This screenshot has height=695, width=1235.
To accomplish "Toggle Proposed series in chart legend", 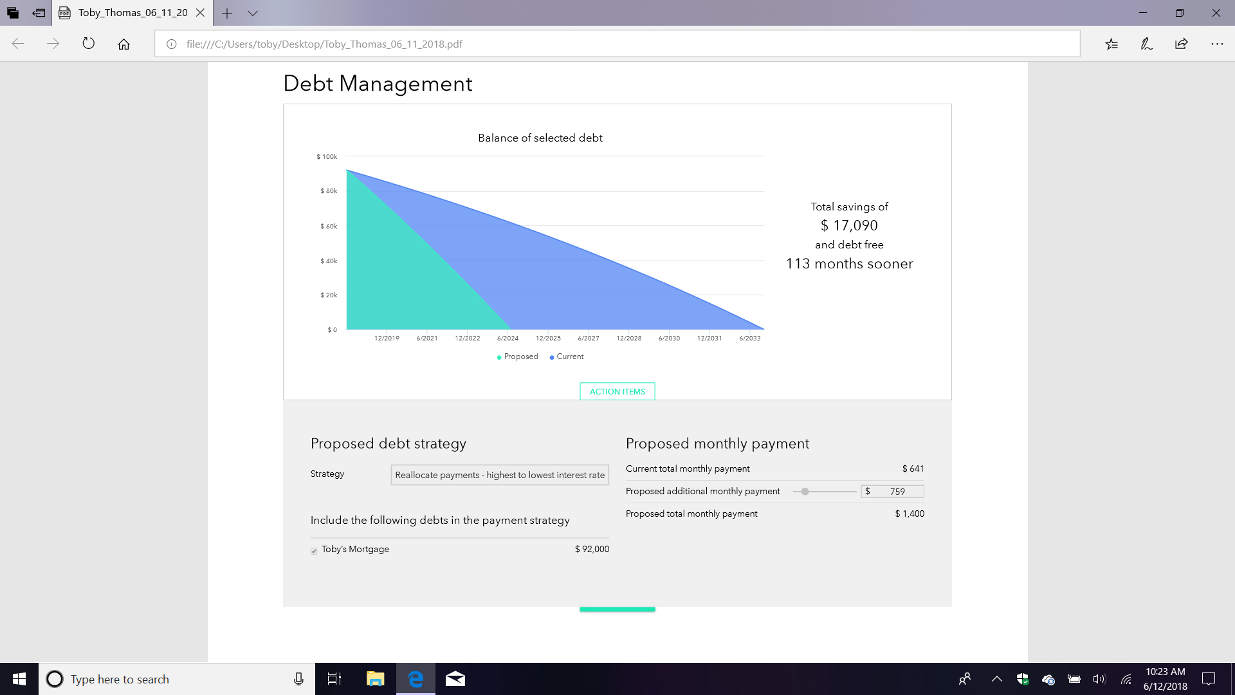I will click(517, 357).
